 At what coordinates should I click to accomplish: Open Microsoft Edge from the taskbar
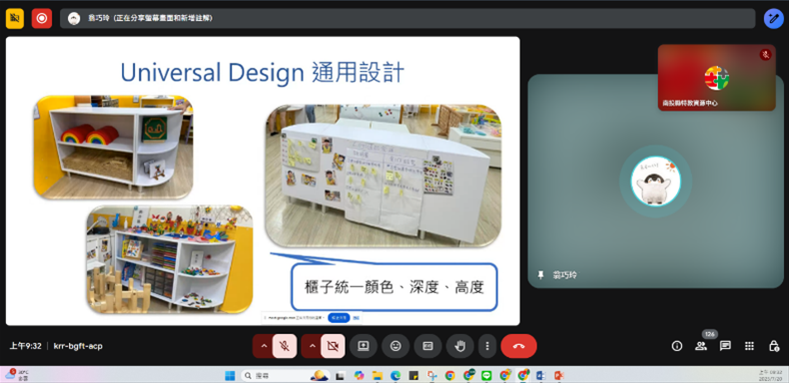tap(395, 375)
